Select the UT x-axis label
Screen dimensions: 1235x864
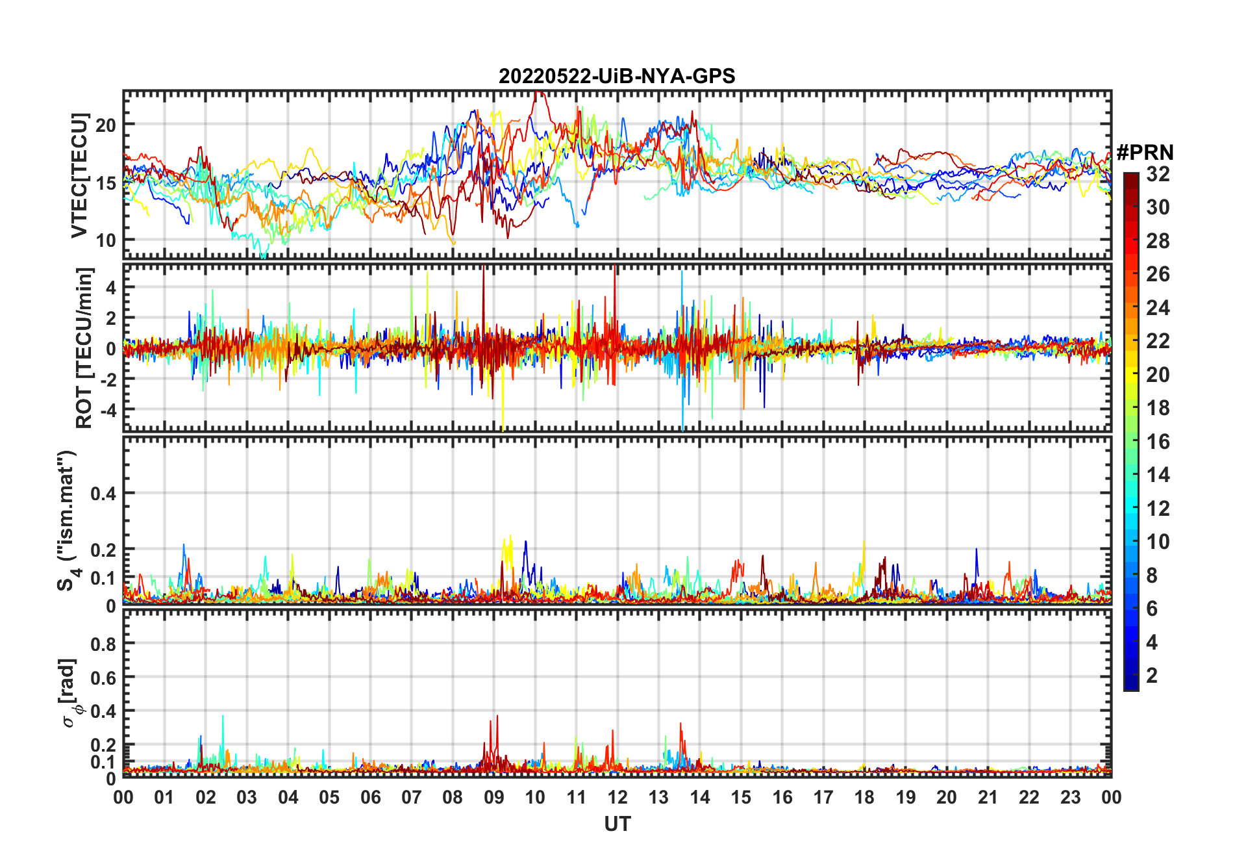pyautogui.click(x=617, y=824)
